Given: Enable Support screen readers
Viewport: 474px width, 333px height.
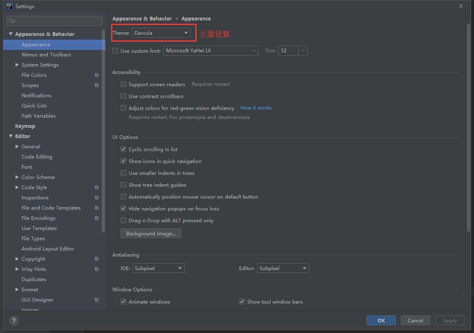Looking at the screenshot, I should (x=123, y=84).
